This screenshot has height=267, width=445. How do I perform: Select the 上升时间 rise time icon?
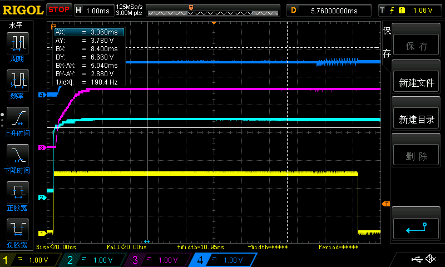coord(18,118)
